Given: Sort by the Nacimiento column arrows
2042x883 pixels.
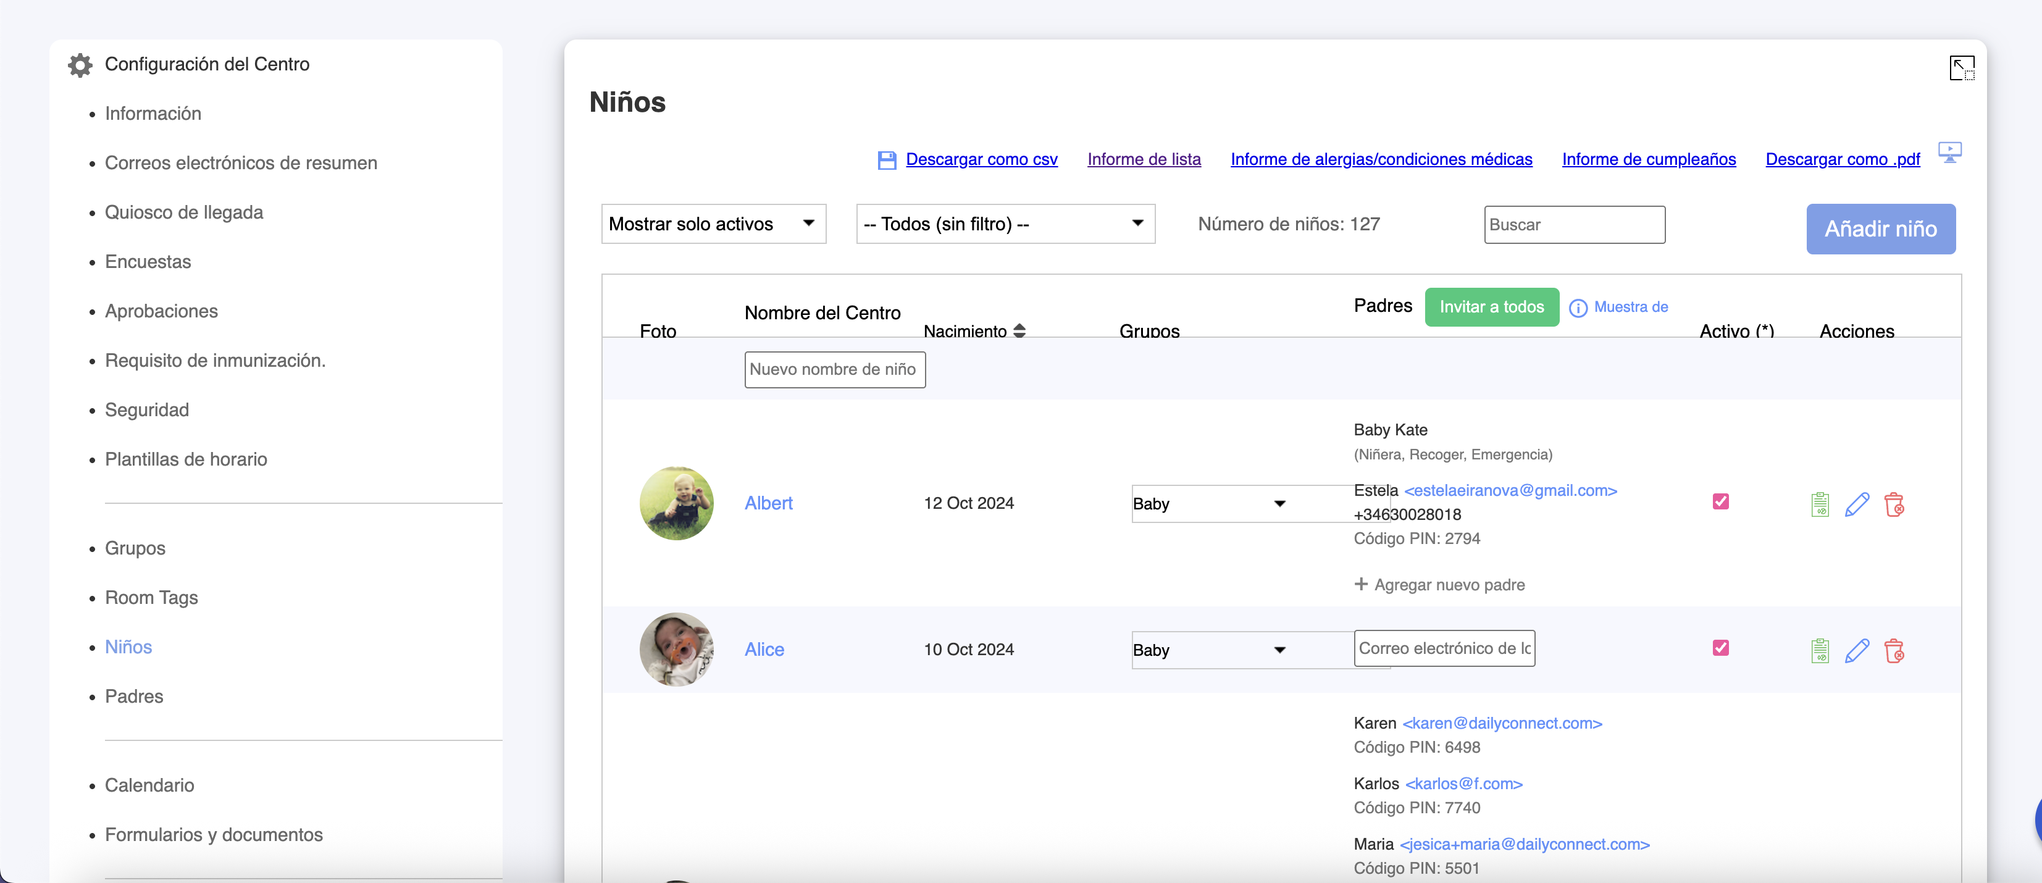Looking at the screenshot, I should (x=1019, y=330).
